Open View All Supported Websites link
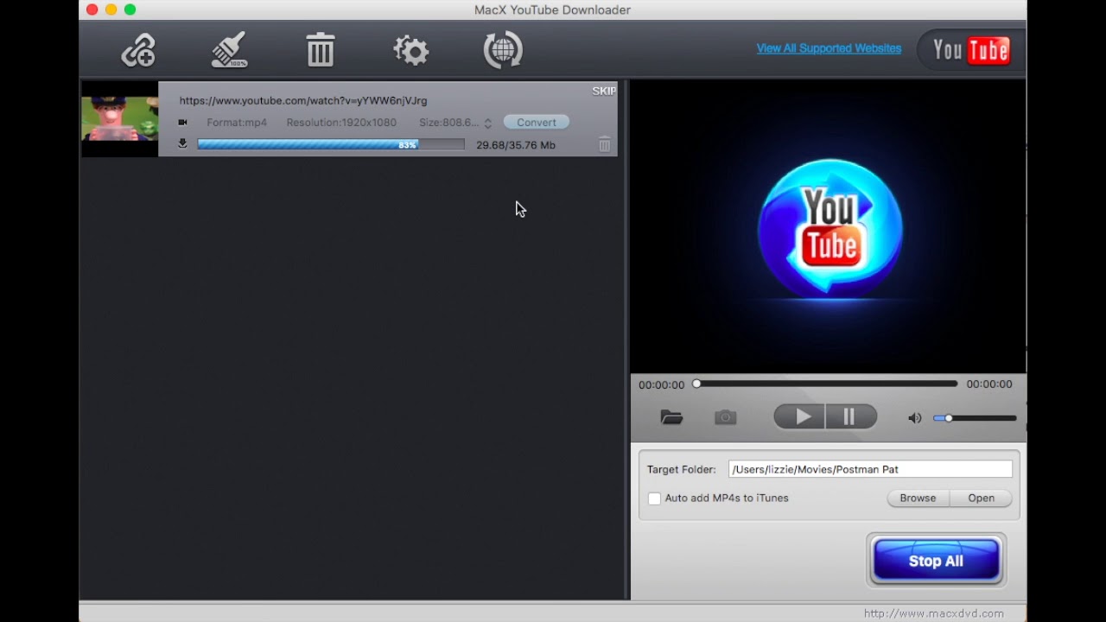The image size is (1106, 622). (x=829, y=48)
